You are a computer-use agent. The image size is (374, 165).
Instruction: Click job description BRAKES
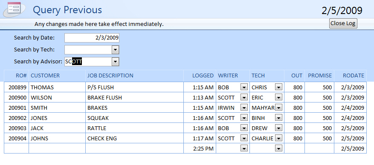point(134,108)
